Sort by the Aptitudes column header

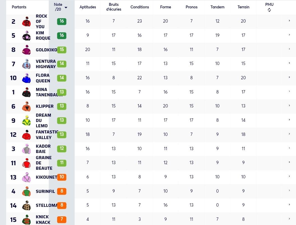pyautogui.click(x=87, y=7)
